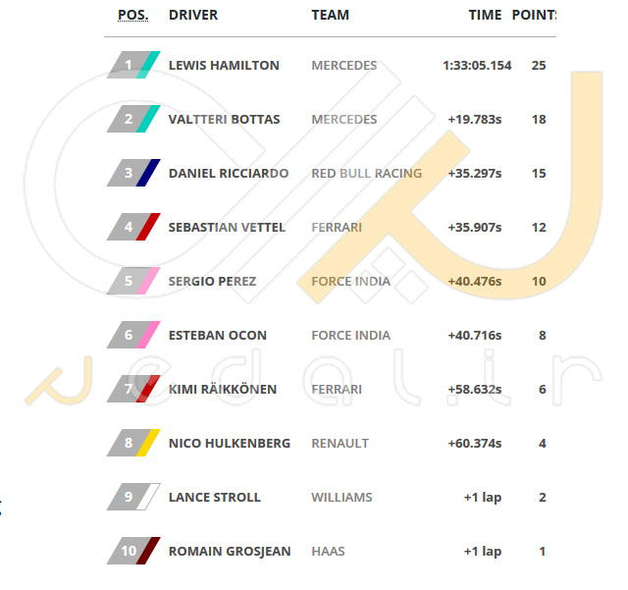Click position 10 badge with maroon stripe
The height and width of the screenshot is (590, 628).
[x=133, y=551]
